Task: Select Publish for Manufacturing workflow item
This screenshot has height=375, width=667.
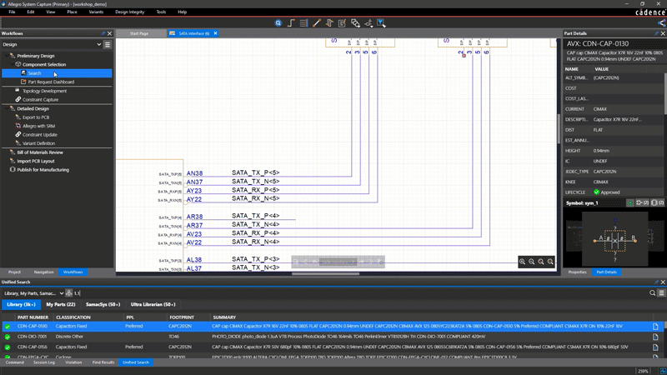Action: tap(43, 170)
